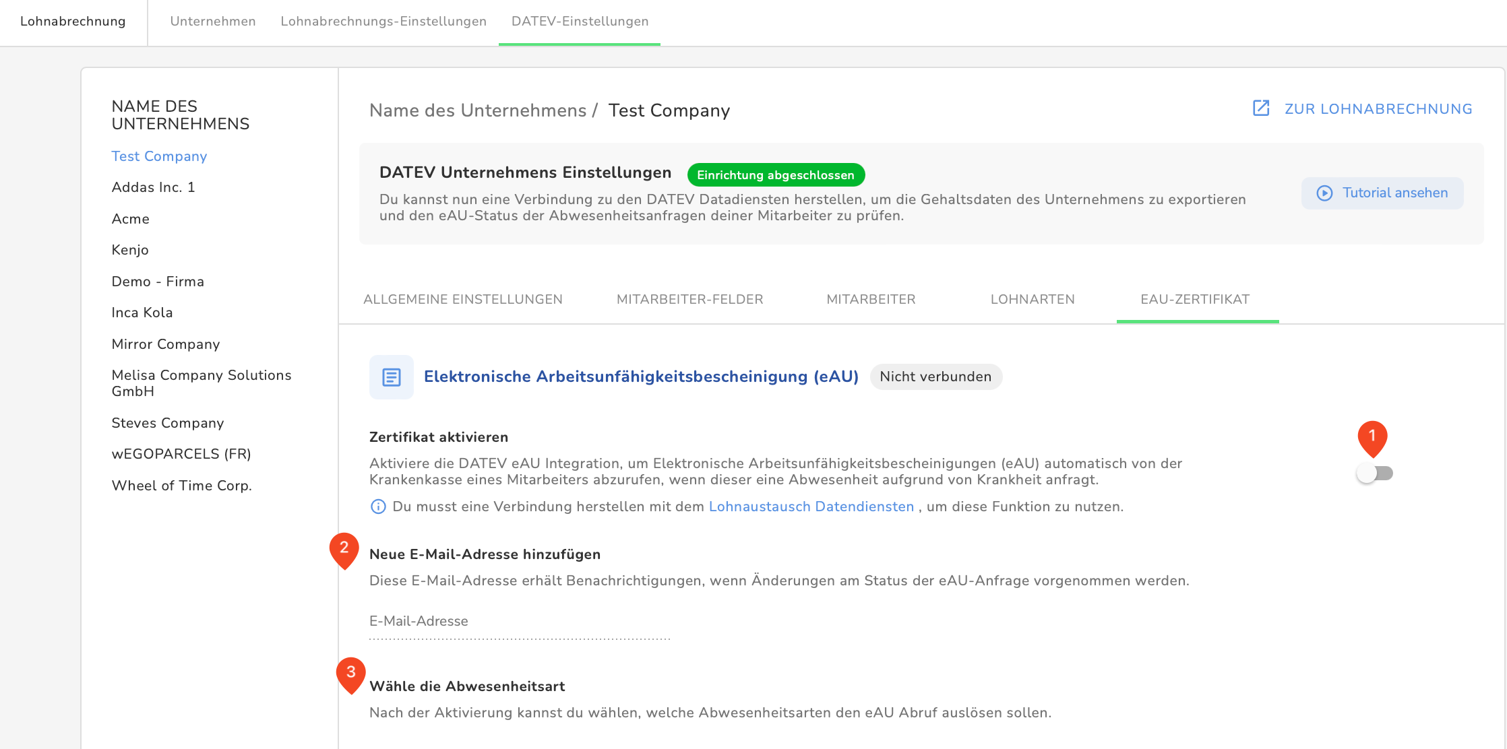Follow the Lohnaustausch Datendiensten link
1507x749 pixels.
click(x=811, y=507)
